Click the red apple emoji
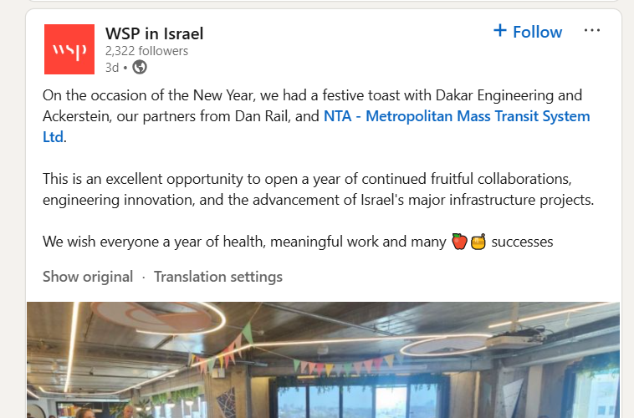634x418 pixels. coord(459,242)
